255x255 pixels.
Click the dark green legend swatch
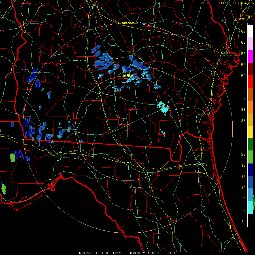pos(250,144)
